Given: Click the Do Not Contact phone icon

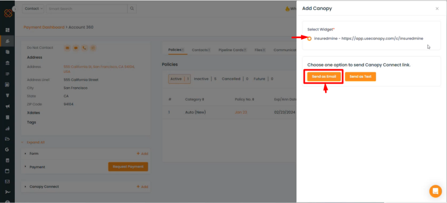Looking at the screenshot, I should (84, 48).
